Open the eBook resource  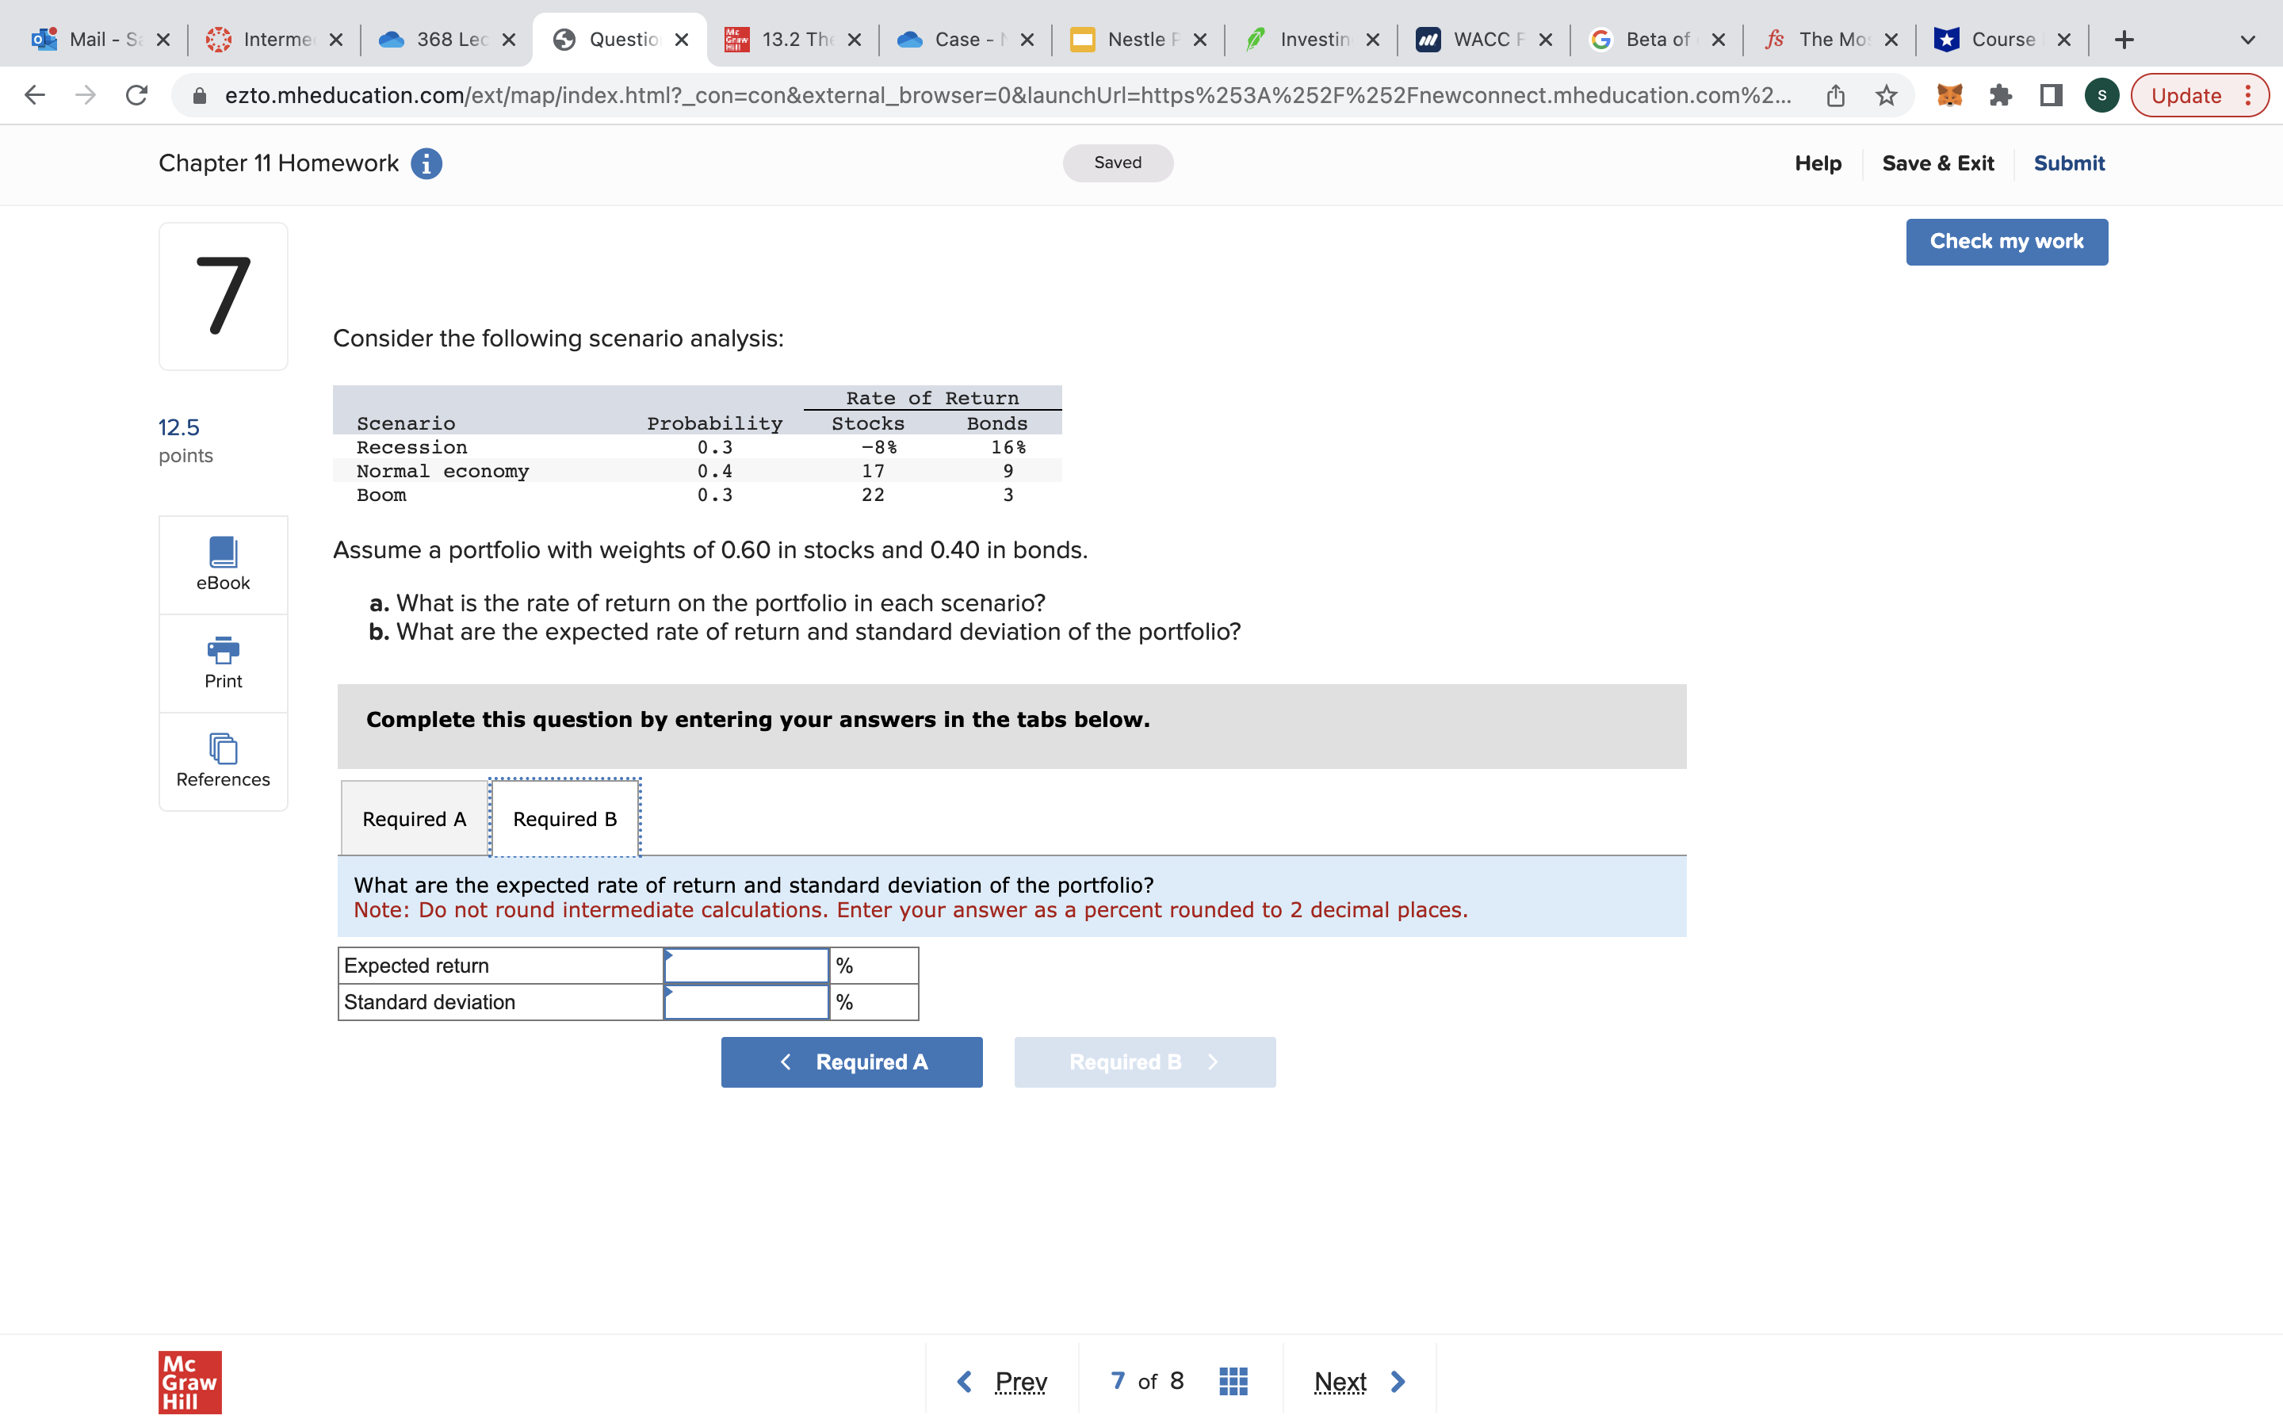tap(222, 564)
